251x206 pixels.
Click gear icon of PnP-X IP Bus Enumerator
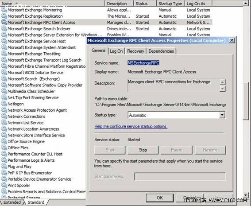pyautogui.click(x=4, y=173)
